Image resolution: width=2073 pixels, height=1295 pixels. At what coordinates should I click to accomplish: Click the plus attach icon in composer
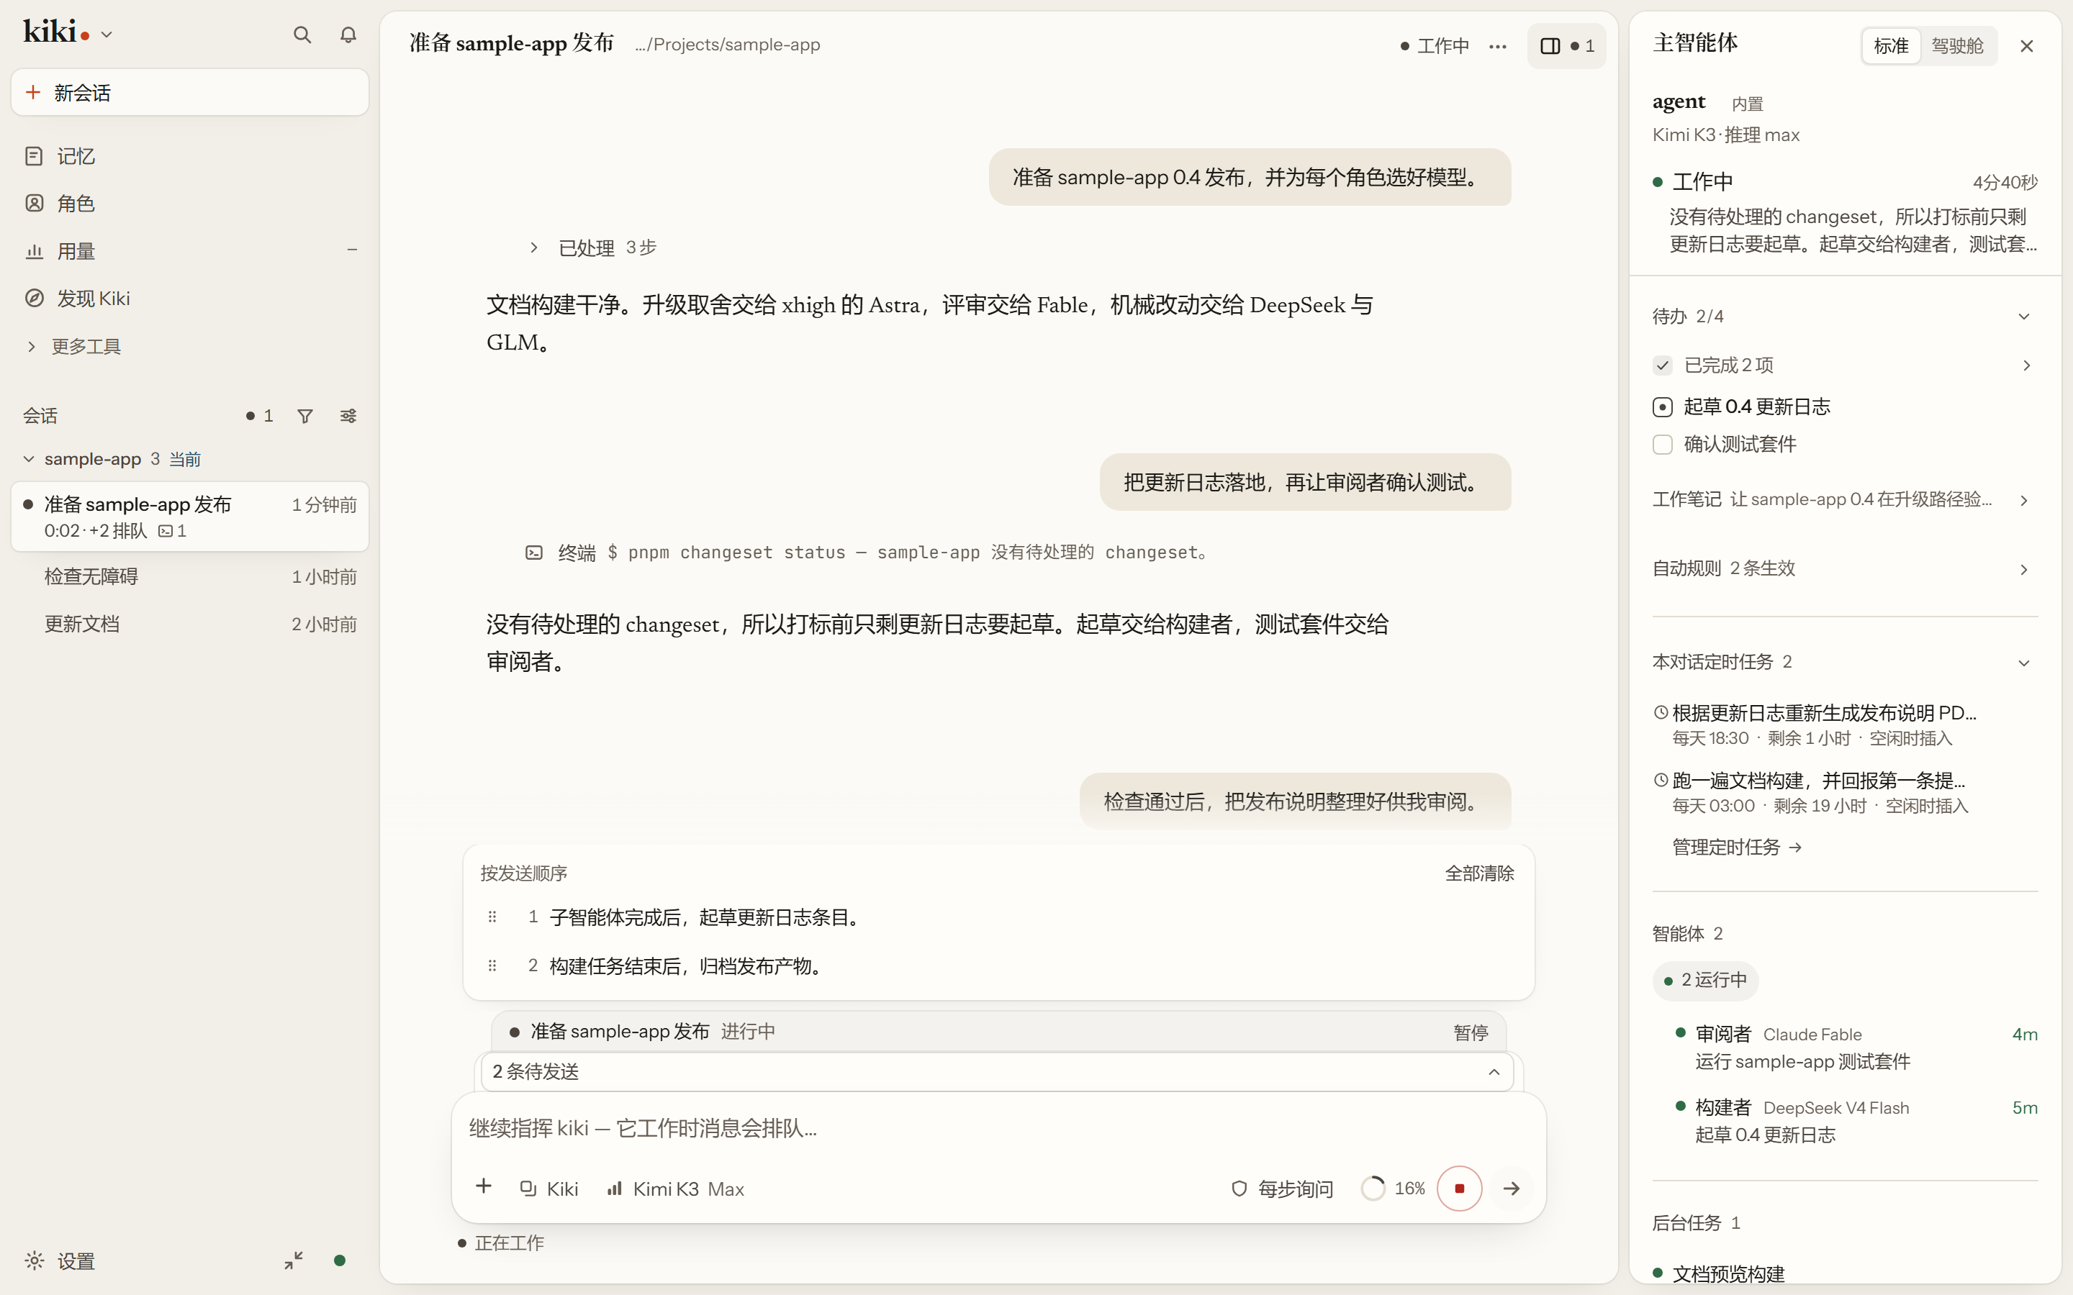[x=483, y=1187]
